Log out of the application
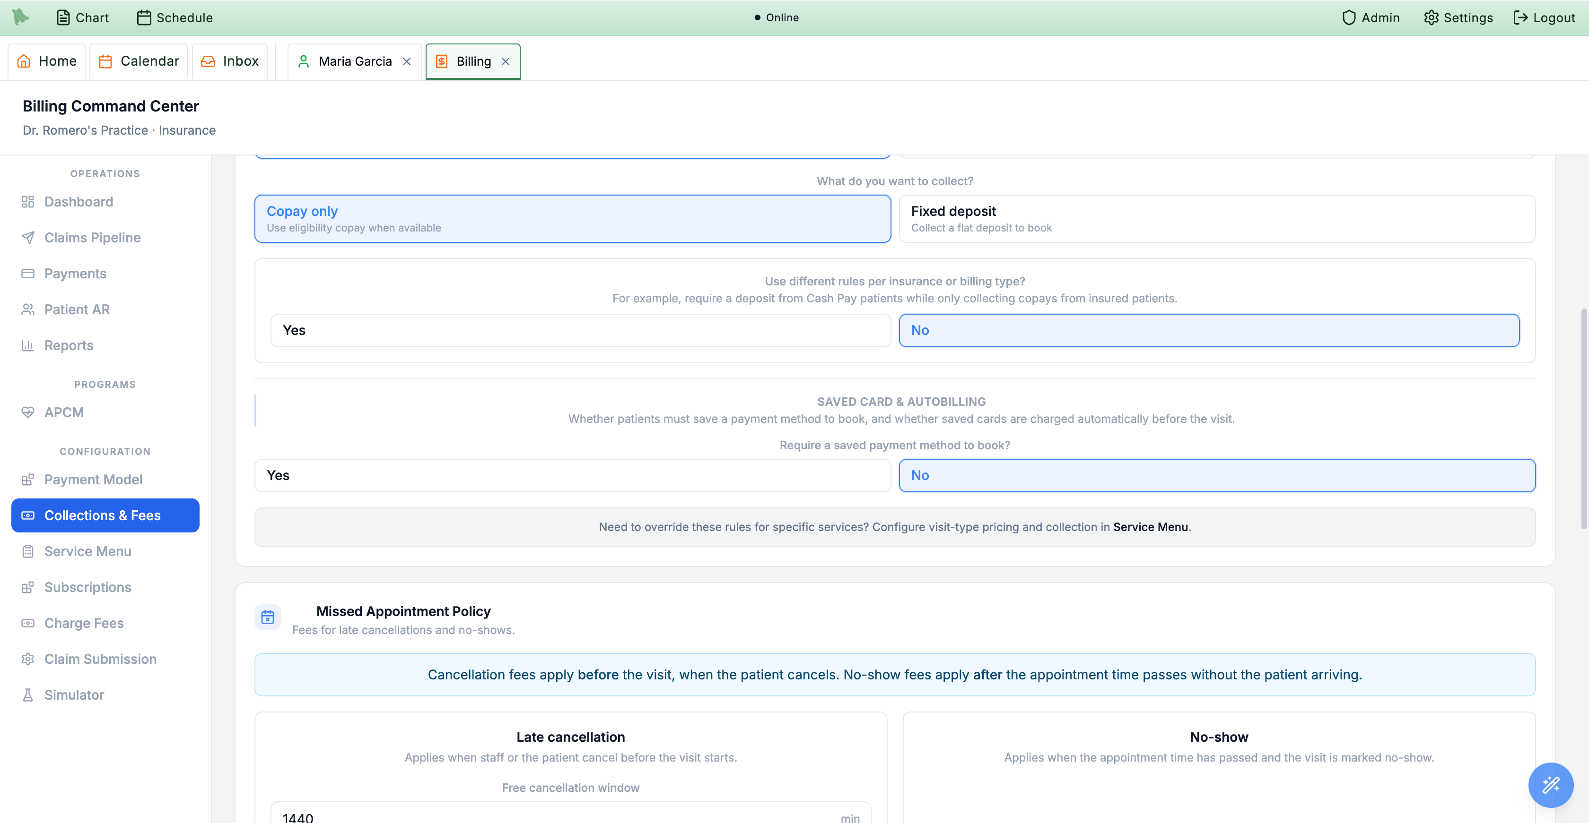The image size is (1589, 823). [x=1545, y=17]
